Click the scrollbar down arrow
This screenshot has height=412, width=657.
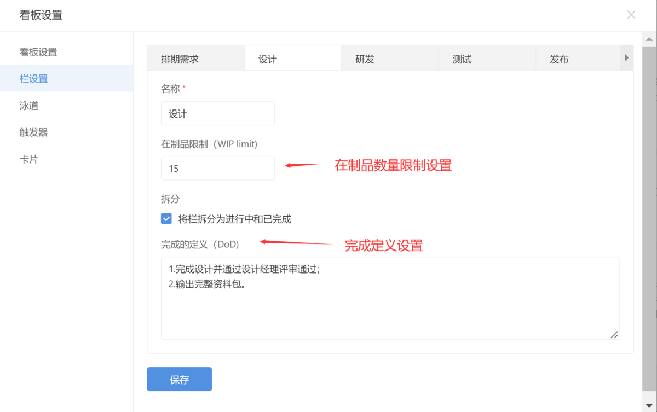[x=649, y=405]
